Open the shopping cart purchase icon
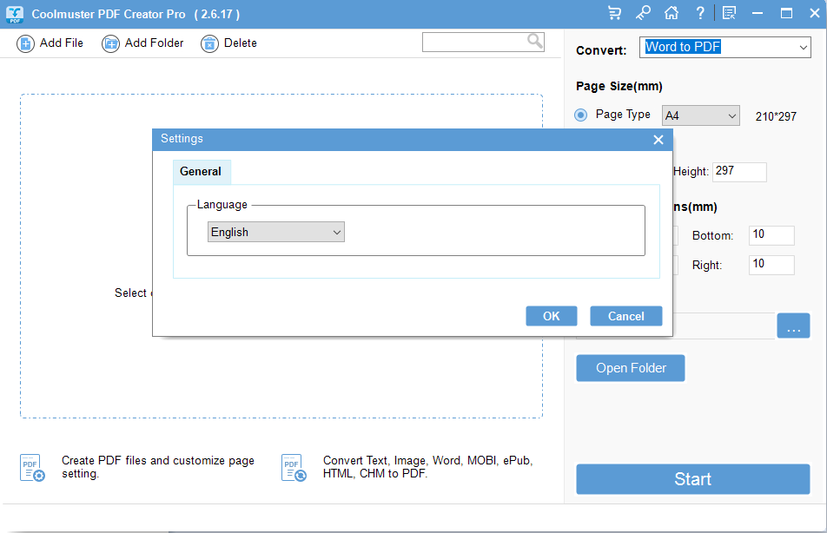The width and height of the screenshot is (827, 533). tap(614, 13)
